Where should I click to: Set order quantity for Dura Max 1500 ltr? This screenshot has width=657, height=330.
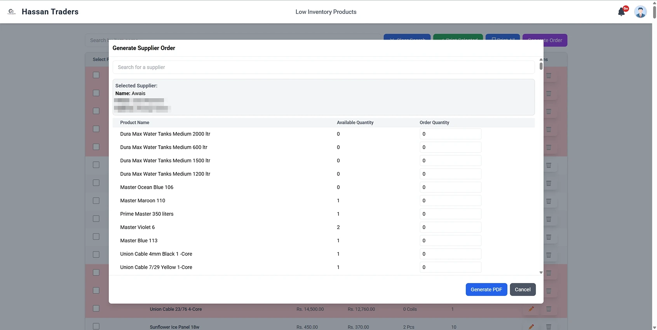pos(450,161)
